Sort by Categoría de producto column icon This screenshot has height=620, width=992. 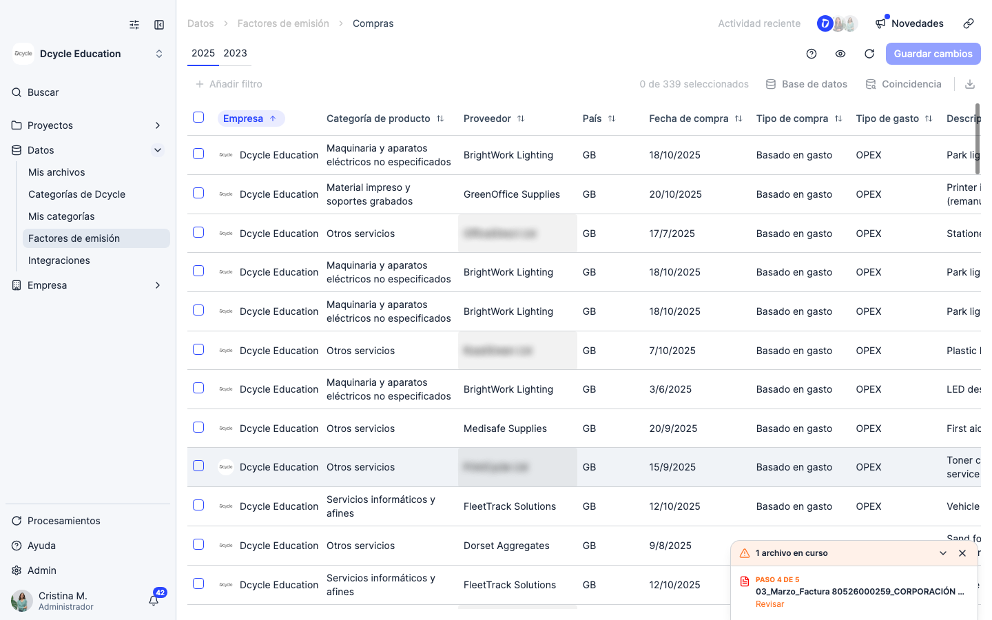click(440, 118)
